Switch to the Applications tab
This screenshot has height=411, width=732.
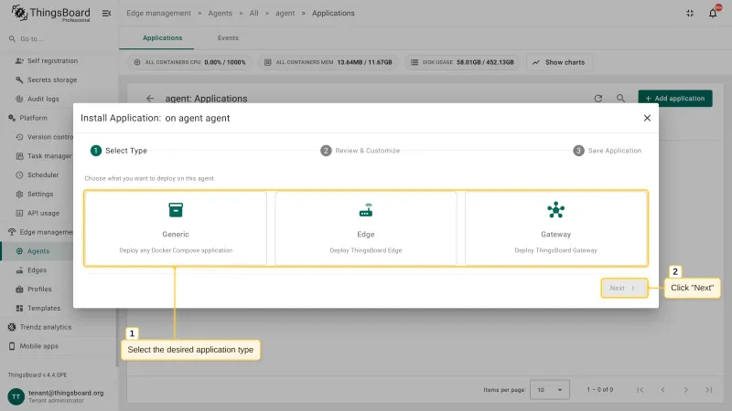tap(163, 37)
